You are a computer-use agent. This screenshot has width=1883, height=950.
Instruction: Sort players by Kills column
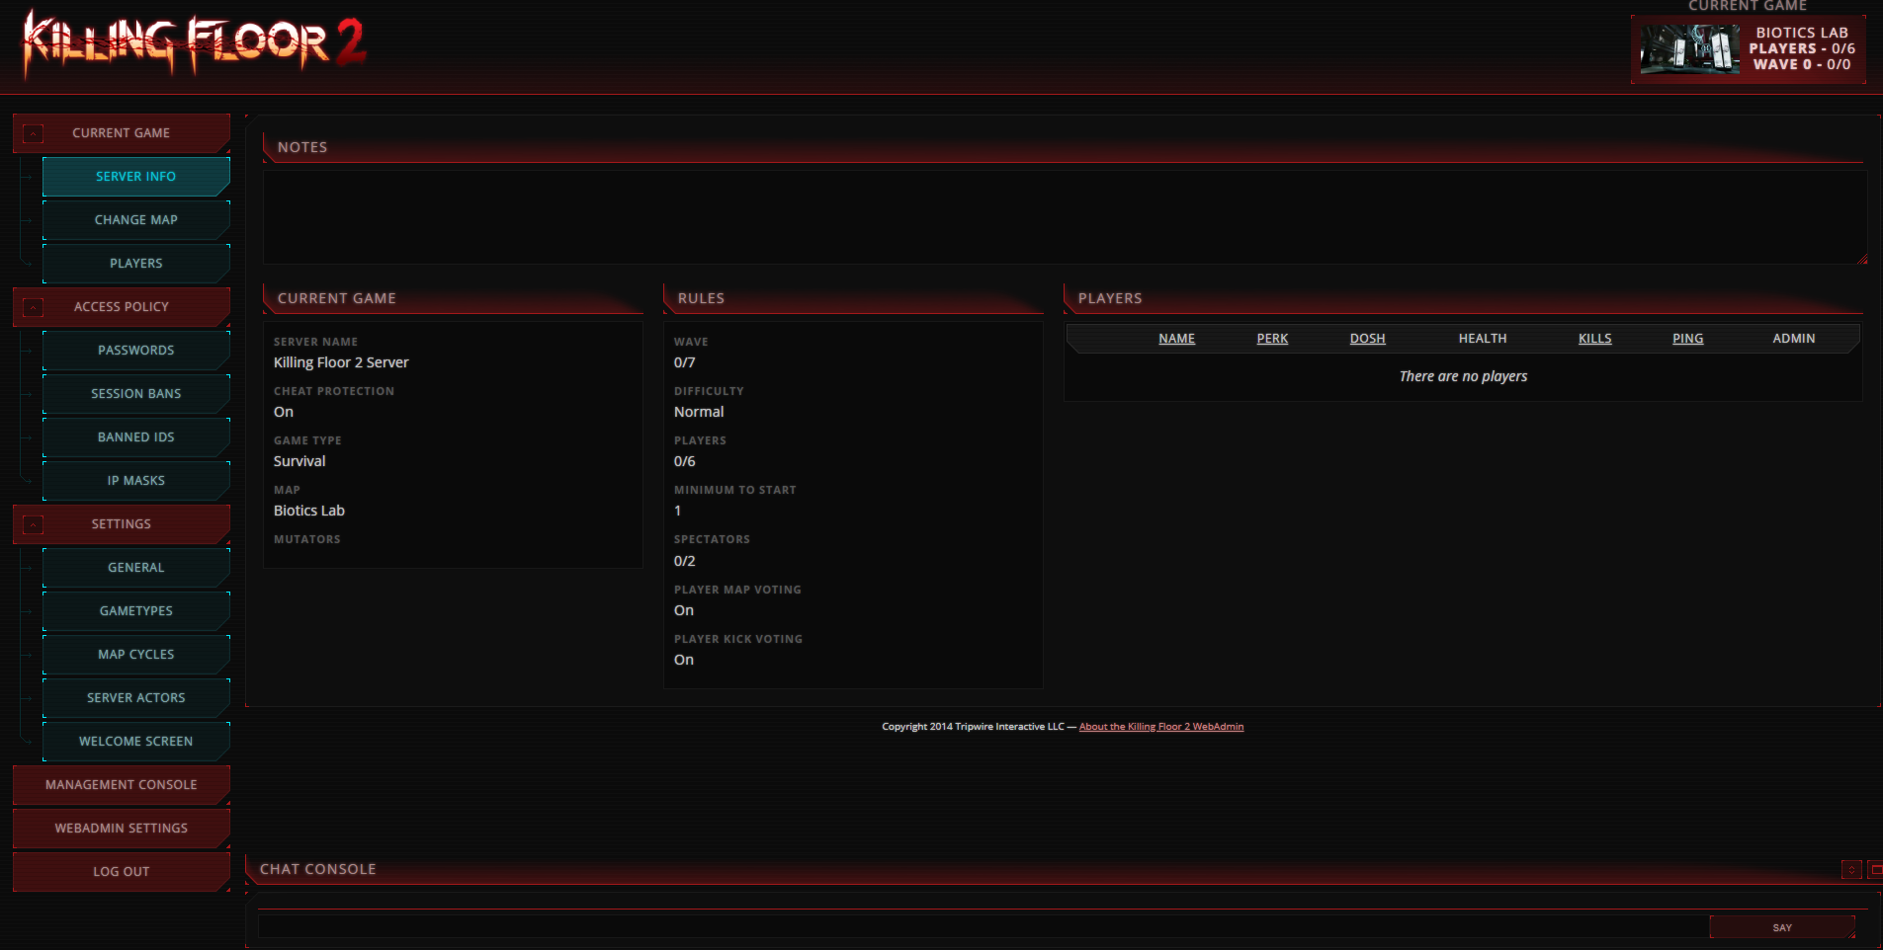(1594, 339)
